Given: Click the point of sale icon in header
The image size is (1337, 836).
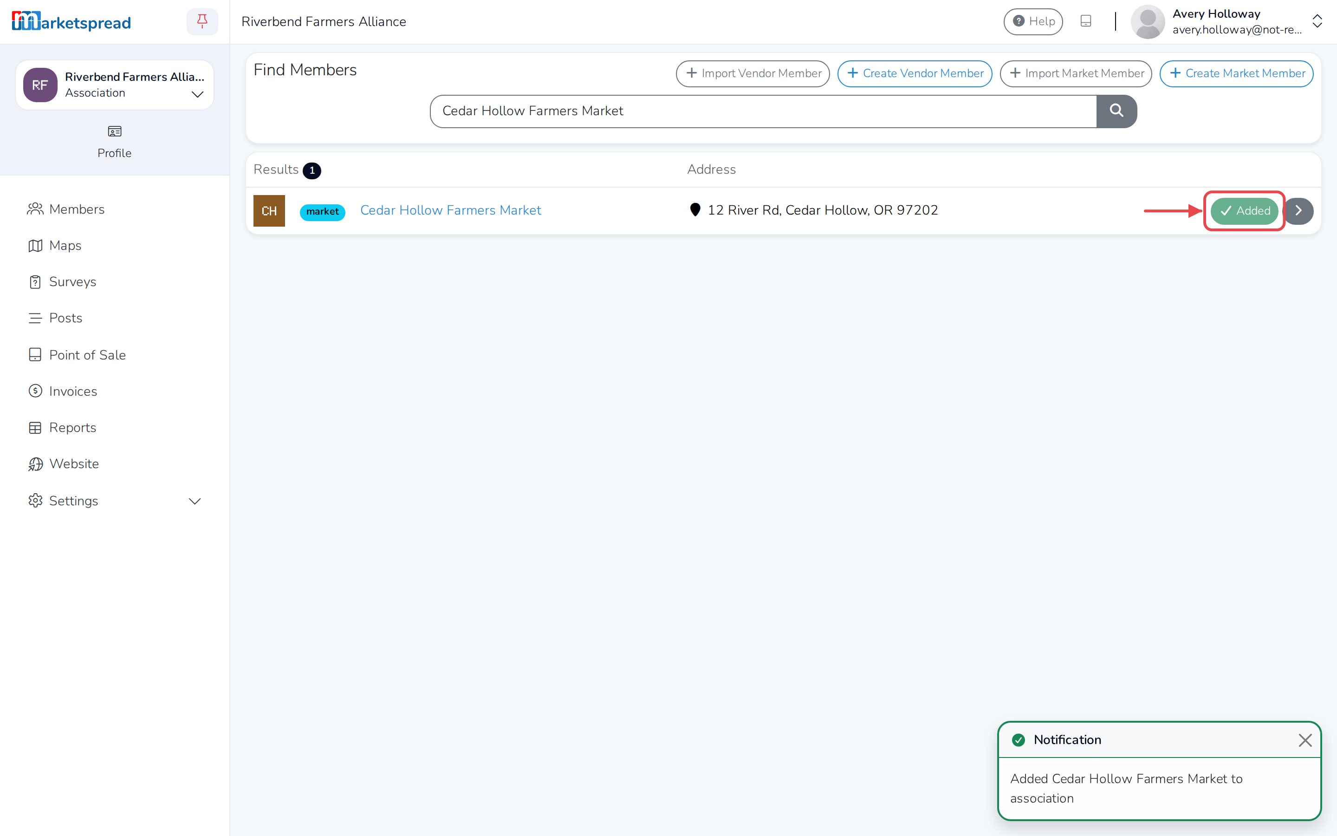Looking at the screenshot, I should click(1086, 21).
